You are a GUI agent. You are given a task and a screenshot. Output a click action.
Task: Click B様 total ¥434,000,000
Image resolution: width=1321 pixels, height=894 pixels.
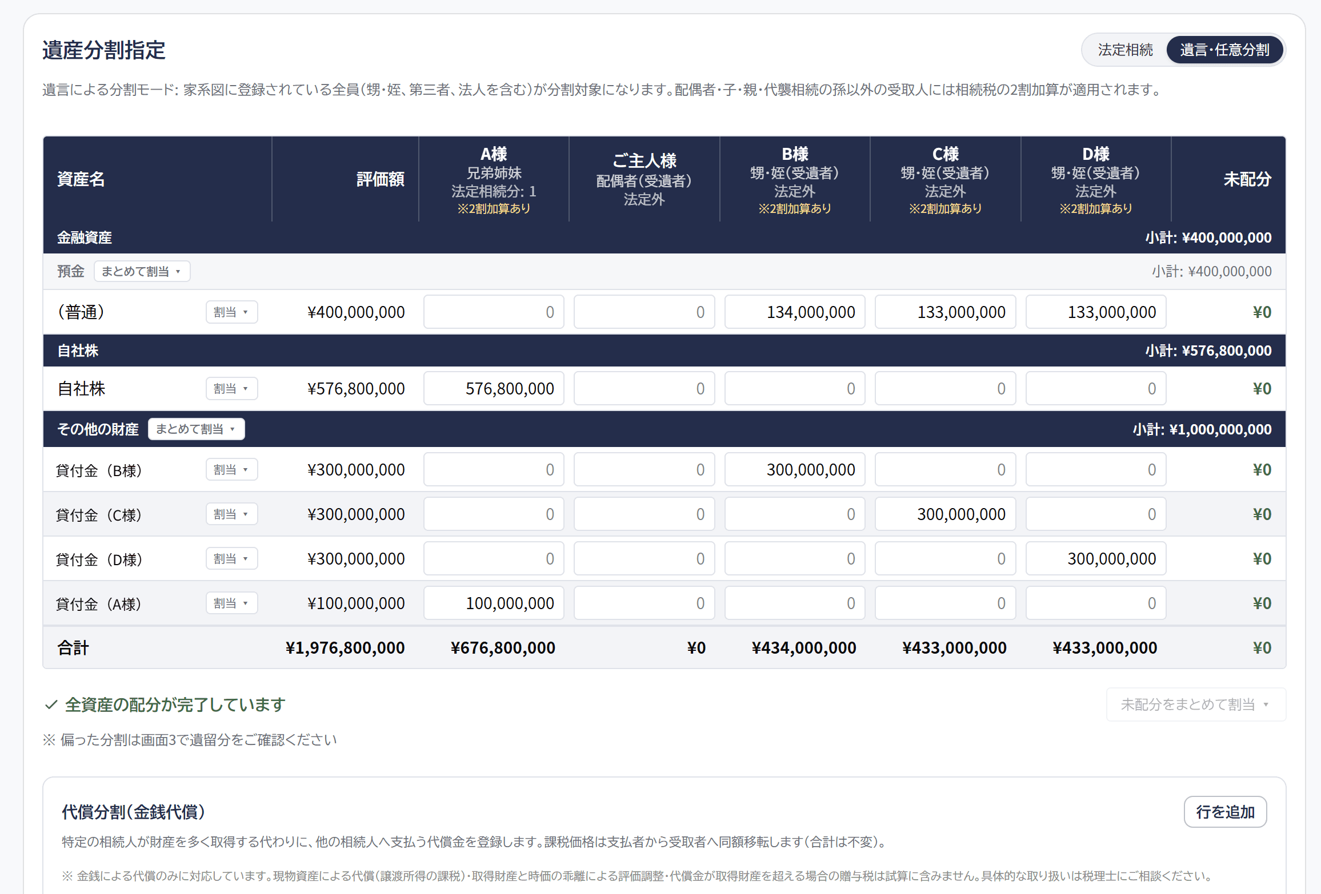tap(804, 648)
